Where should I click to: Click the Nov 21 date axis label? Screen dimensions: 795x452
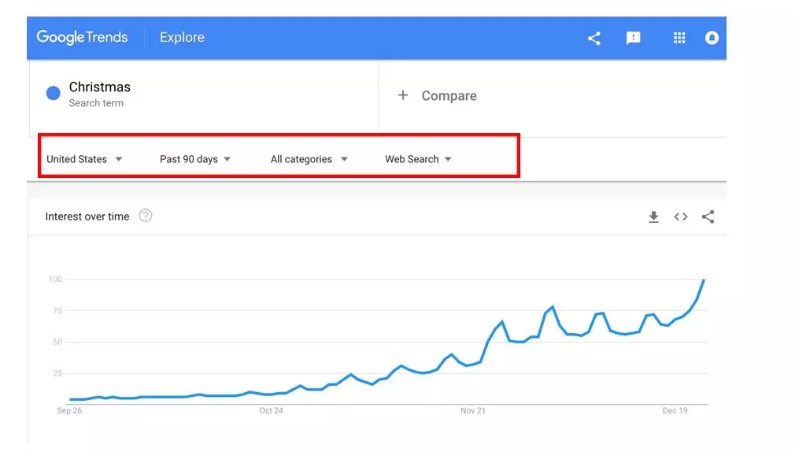pos(473,411)
